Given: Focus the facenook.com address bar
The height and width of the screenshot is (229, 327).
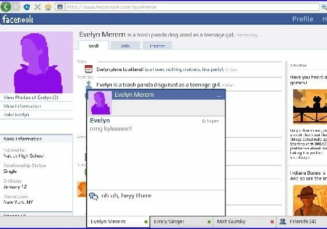Looking at the screenshot, I should click(192, 7).
